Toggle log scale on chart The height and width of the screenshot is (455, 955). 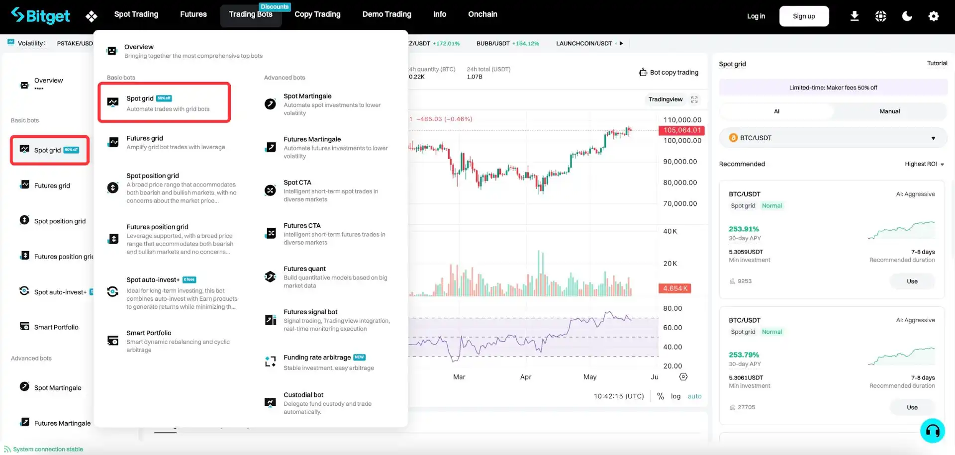click(x=675, y=396)
